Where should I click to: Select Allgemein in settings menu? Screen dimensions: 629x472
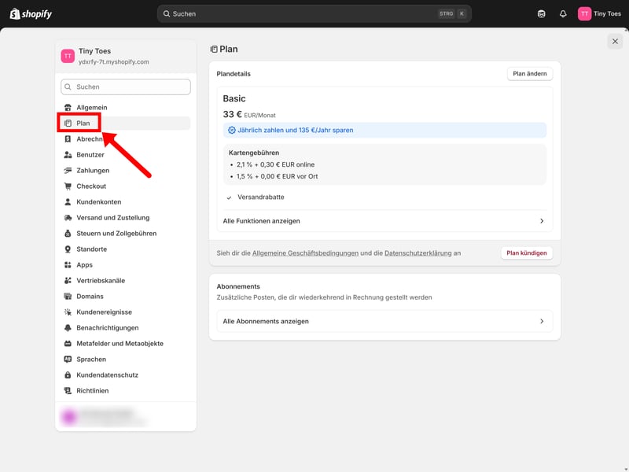pos(91,108)
